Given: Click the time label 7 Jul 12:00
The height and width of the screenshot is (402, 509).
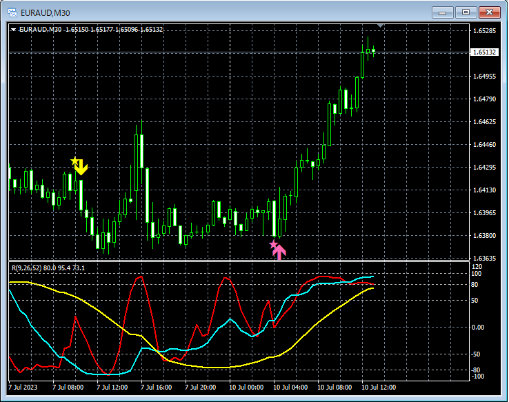Looking at the screenshot, I should [112, 388].
